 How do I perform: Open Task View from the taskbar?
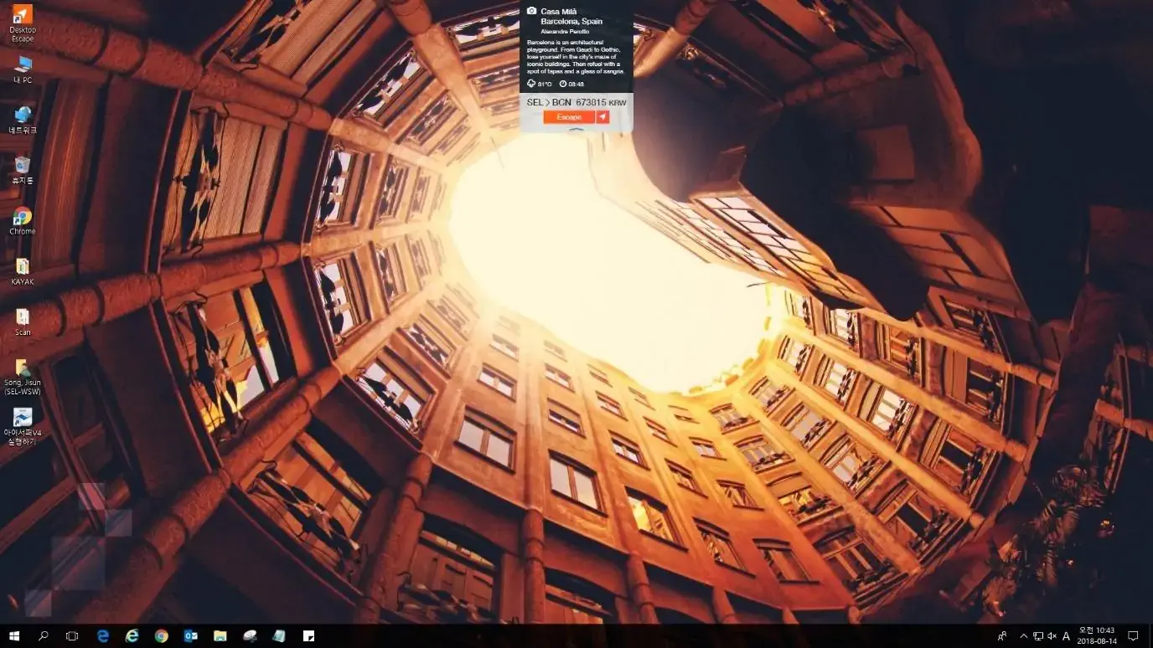[x=72, y=636]
